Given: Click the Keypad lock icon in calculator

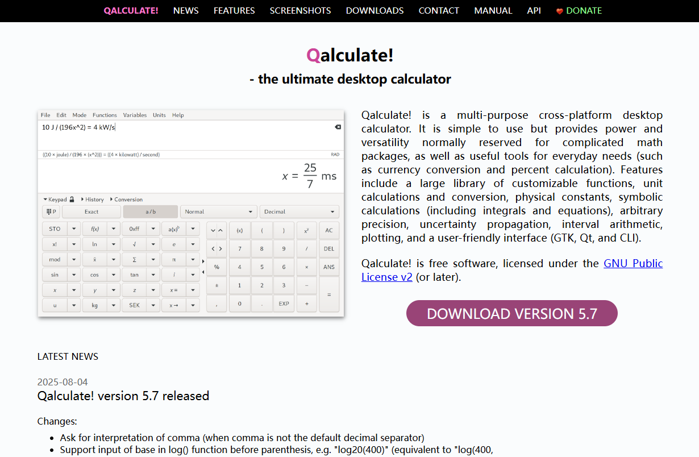Looking at the screenshot, I should (72, 200).
